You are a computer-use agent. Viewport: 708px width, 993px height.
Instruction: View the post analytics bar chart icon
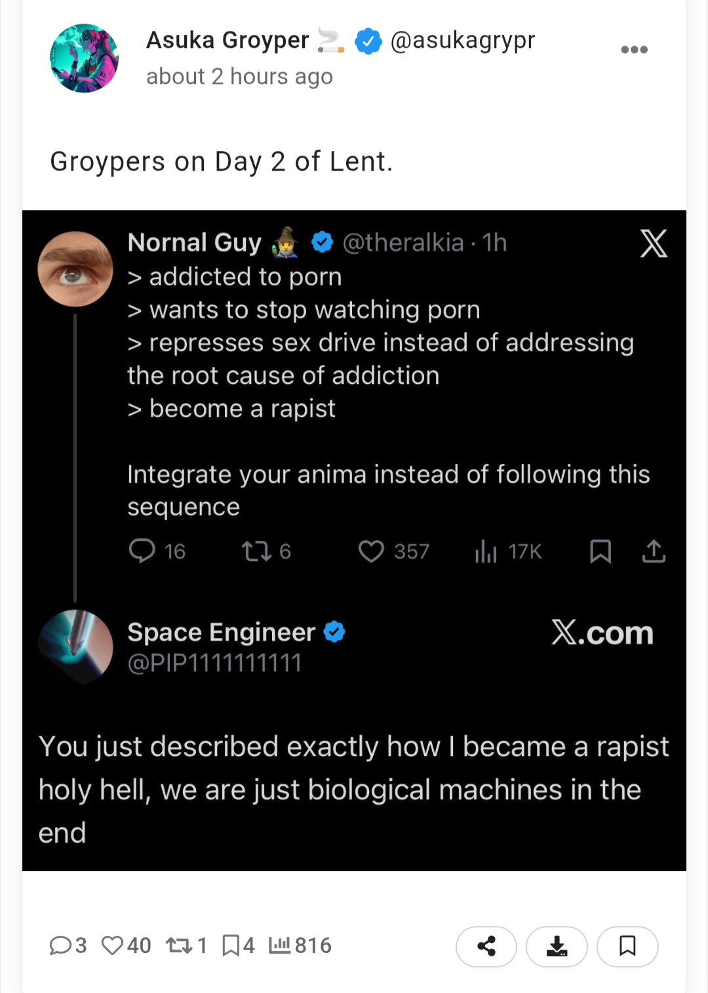pos(279,945)
